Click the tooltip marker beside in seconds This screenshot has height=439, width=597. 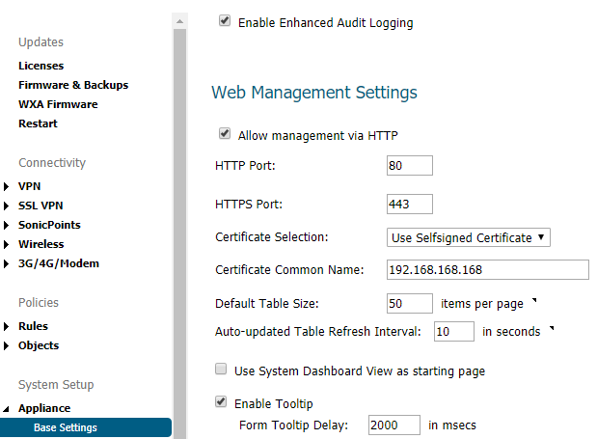551,328
